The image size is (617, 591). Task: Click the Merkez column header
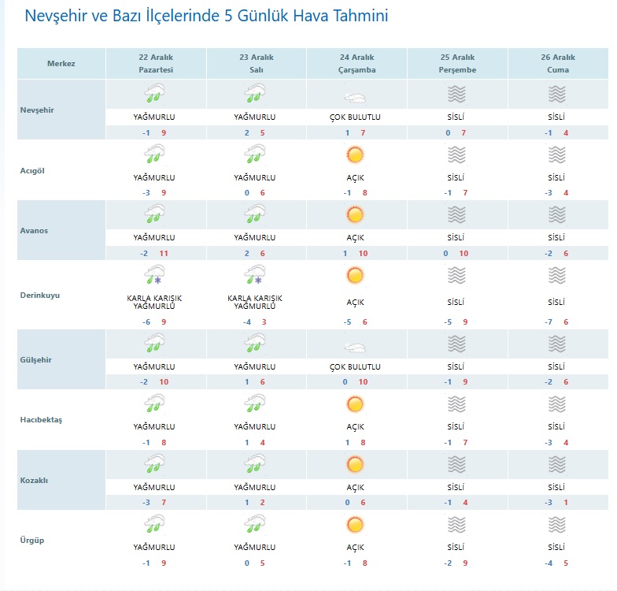[x=61, y=64]
